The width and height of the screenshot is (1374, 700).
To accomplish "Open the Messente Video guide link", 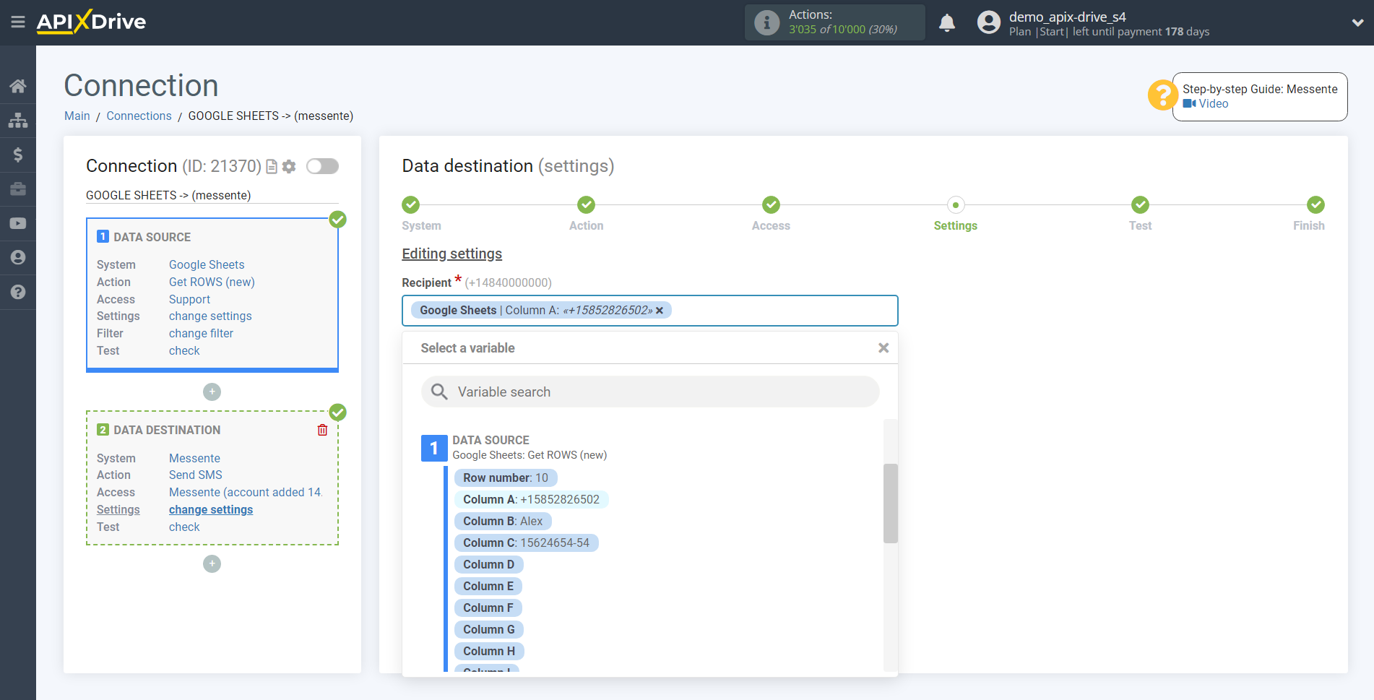I will (1206, 103).
